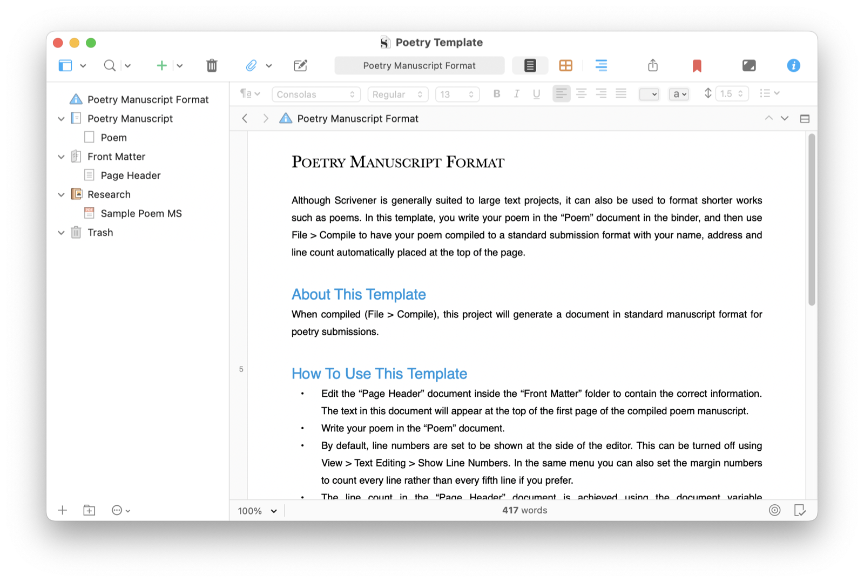Click the red bookmark icon
The width and height of the screenshot is (864, 582).
click(x=697, y=66)
